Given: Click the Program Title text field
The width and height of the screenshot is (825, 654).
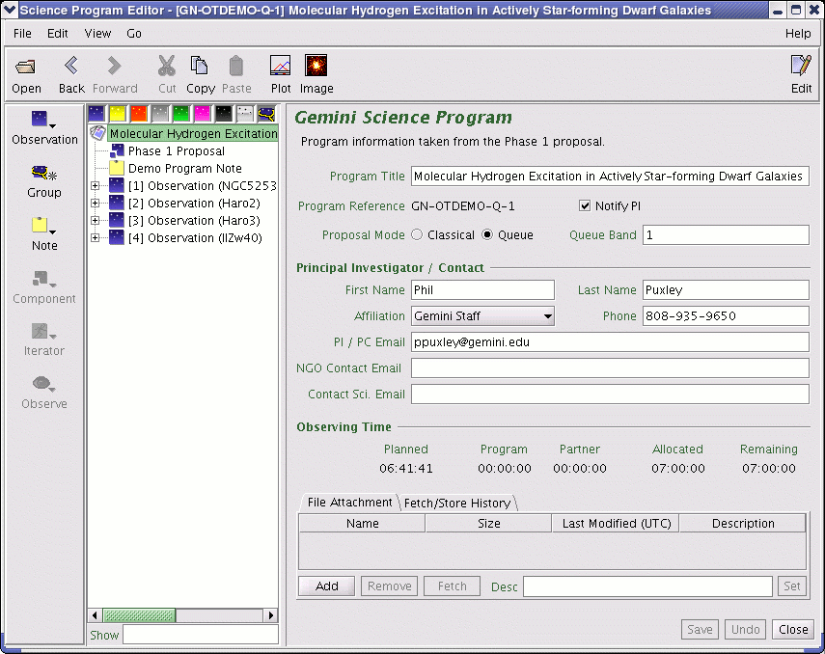Looking at the screenshot, I should (x=610, y=176).
